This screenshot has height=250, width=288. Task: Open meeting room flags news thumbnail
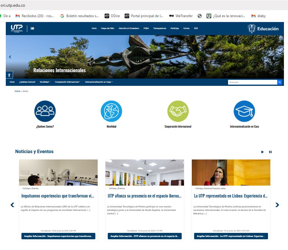(x=145, y=173)
